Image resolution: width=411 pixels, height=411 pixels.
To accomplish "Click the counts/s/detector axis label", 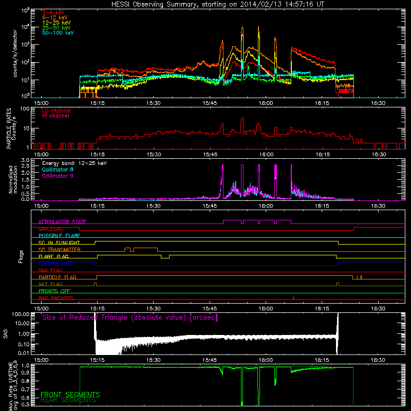I will pyautogui.click(x=15, y=53).
